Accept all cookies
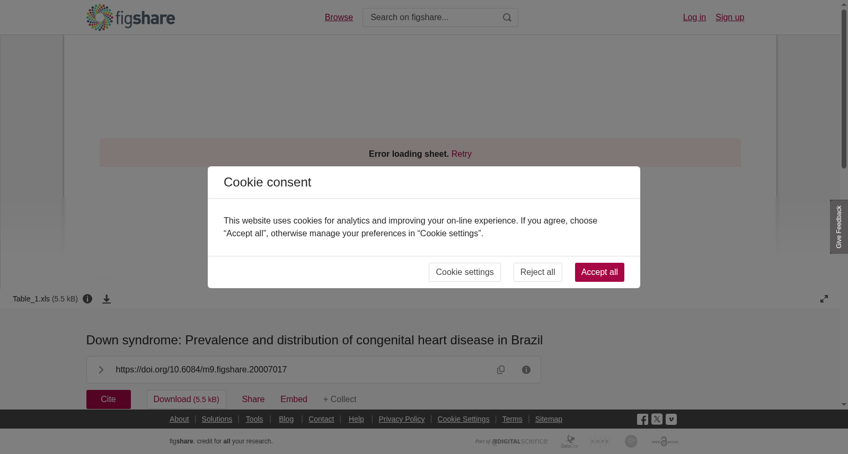848x454 pixels. [599, 272]
